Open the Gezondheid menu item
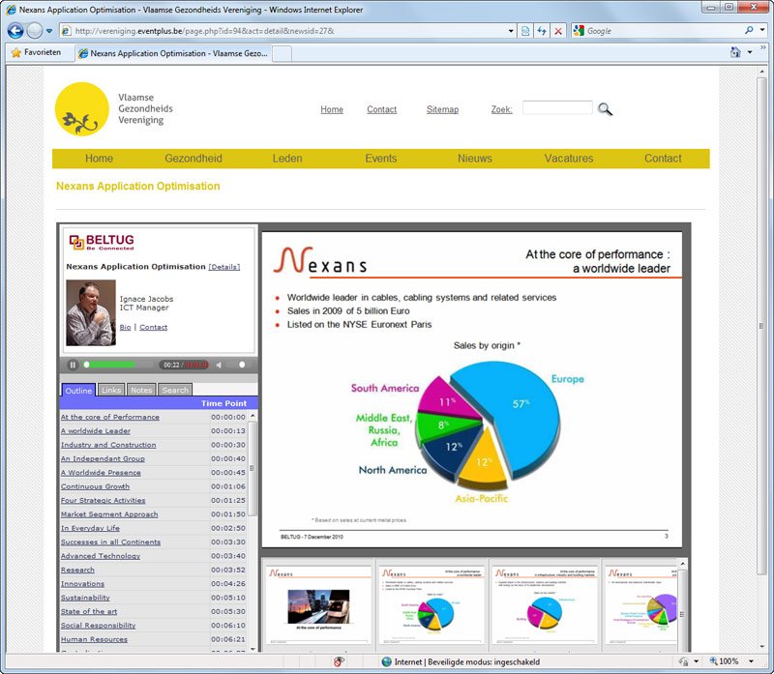Image resolution: width=774 pixels, height=674 pixels. coord(193,159)
